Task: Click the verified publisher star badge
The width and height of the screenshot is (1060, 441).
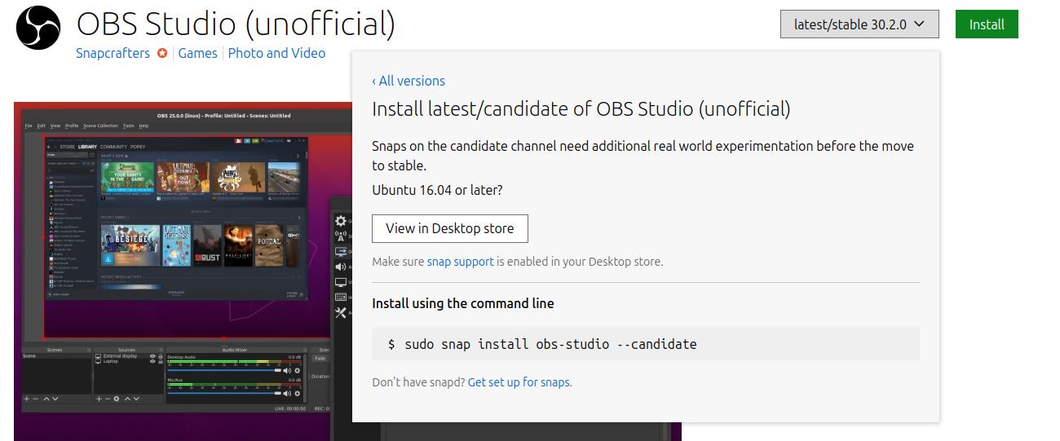Action: [162, 53]
